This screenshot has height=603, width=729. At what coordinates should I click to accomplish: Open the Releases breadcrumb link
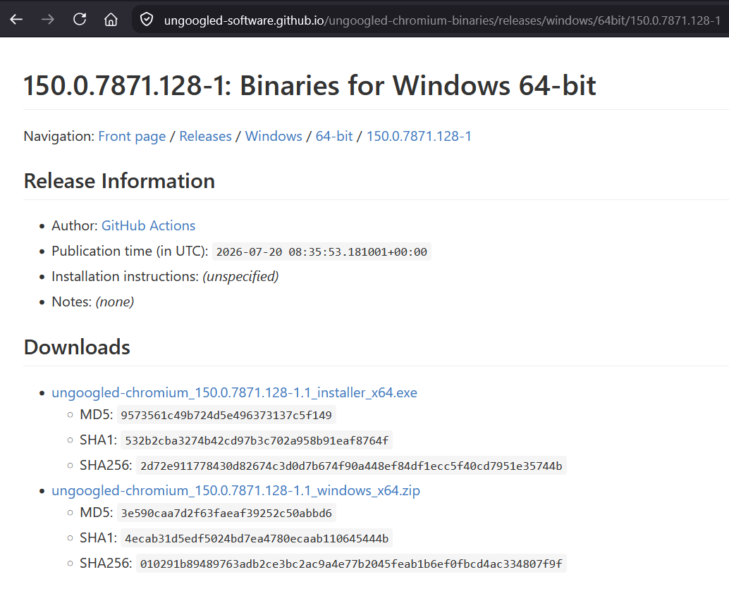click(x=205, y=136)
